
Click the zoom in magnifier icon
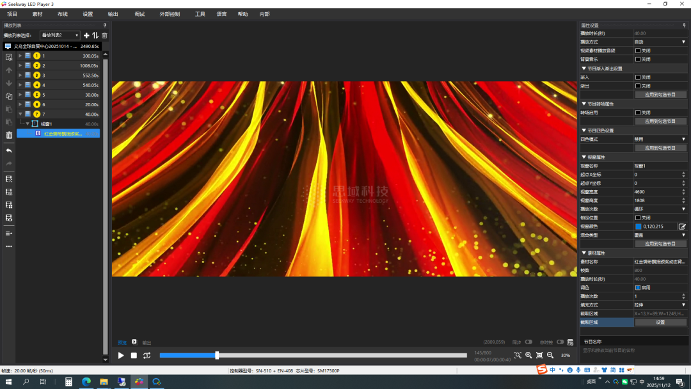(528, 355)
